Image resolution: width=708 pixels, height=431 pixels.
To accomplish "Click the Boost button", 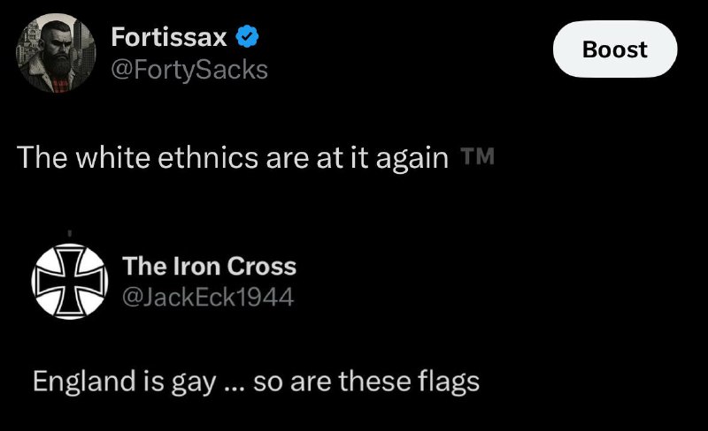I will 615,49.
